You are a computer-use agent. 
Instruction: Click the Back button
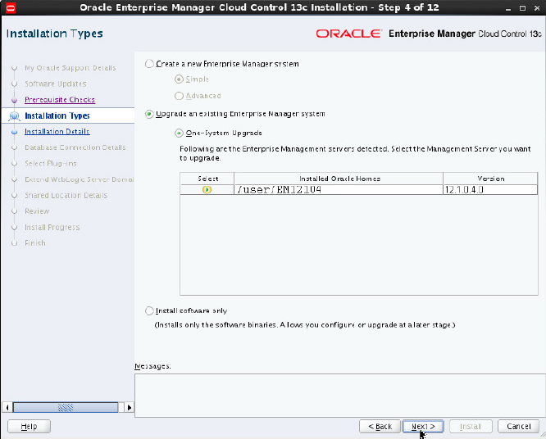380,426
